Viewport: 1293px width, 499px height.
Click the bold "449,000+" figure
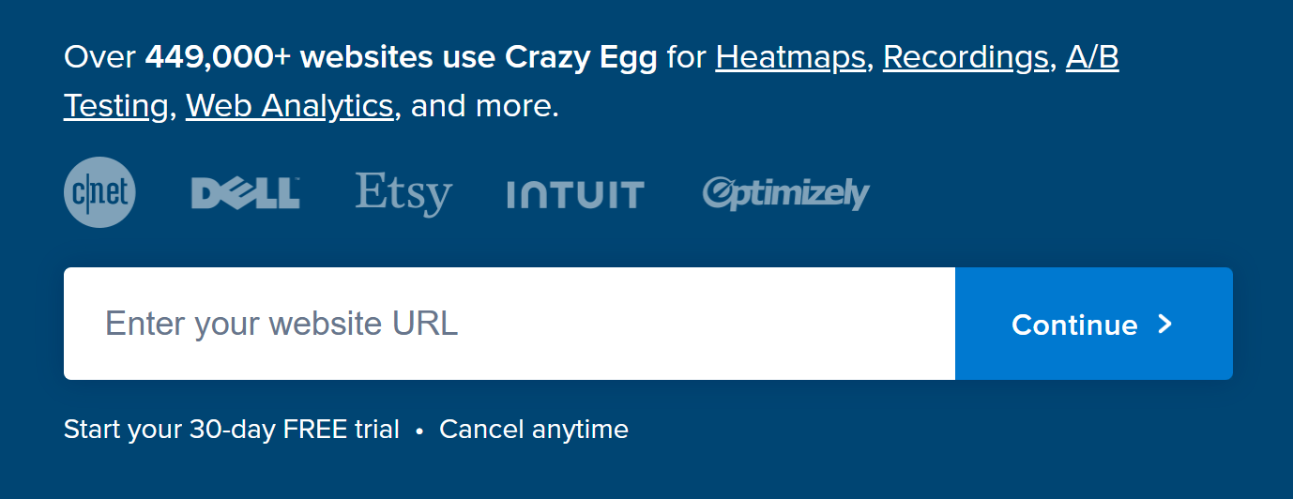[218, 58]
